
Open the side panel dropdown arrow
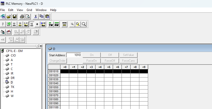pos(37,46)
